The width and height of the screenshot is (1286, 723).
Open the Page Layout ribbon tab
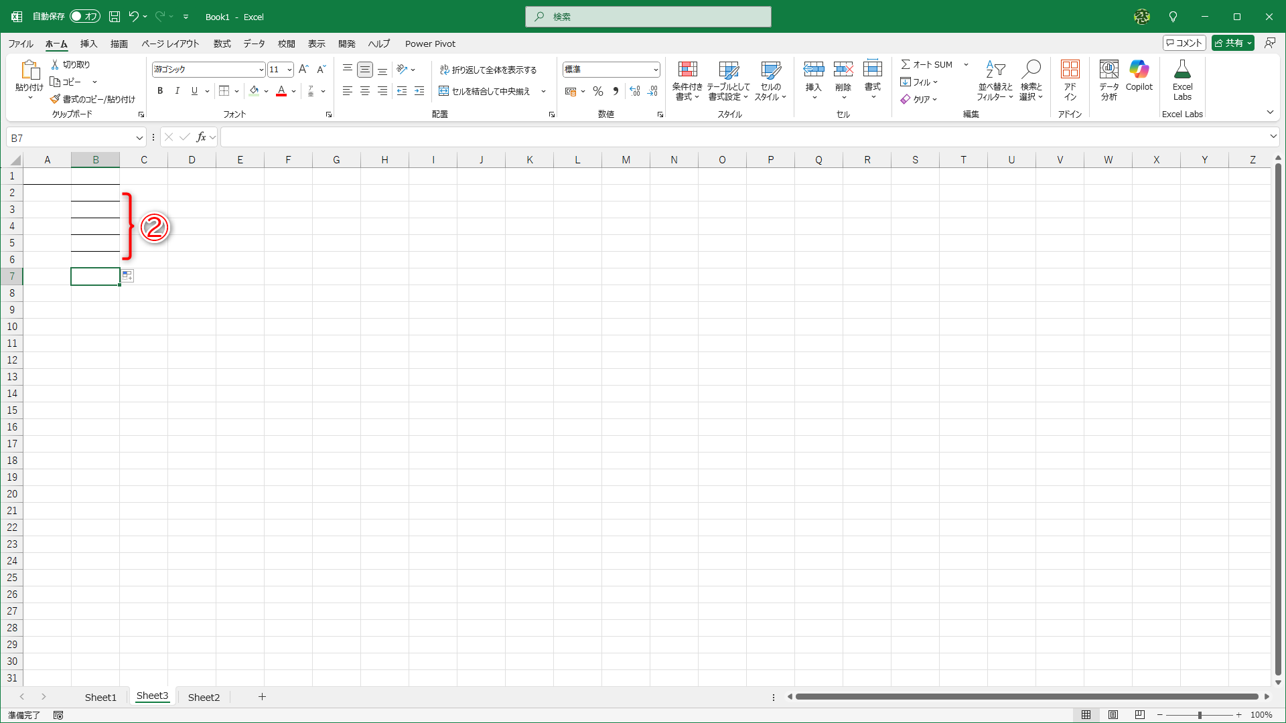(170, 44)
